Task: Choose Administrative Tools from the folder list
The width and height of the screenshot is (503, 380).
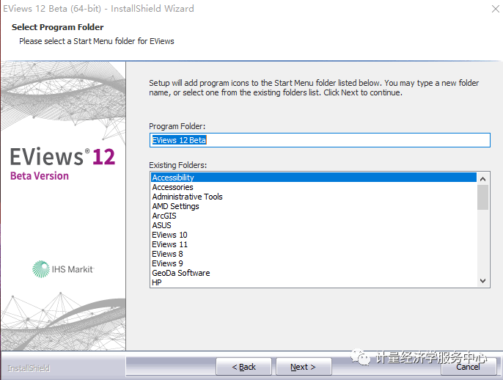Action: point(187,197)
